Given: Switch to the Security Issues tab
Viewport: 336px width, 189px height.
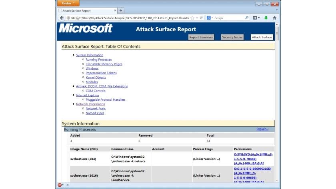Looking at the screenshot, I should pos(232,37).
